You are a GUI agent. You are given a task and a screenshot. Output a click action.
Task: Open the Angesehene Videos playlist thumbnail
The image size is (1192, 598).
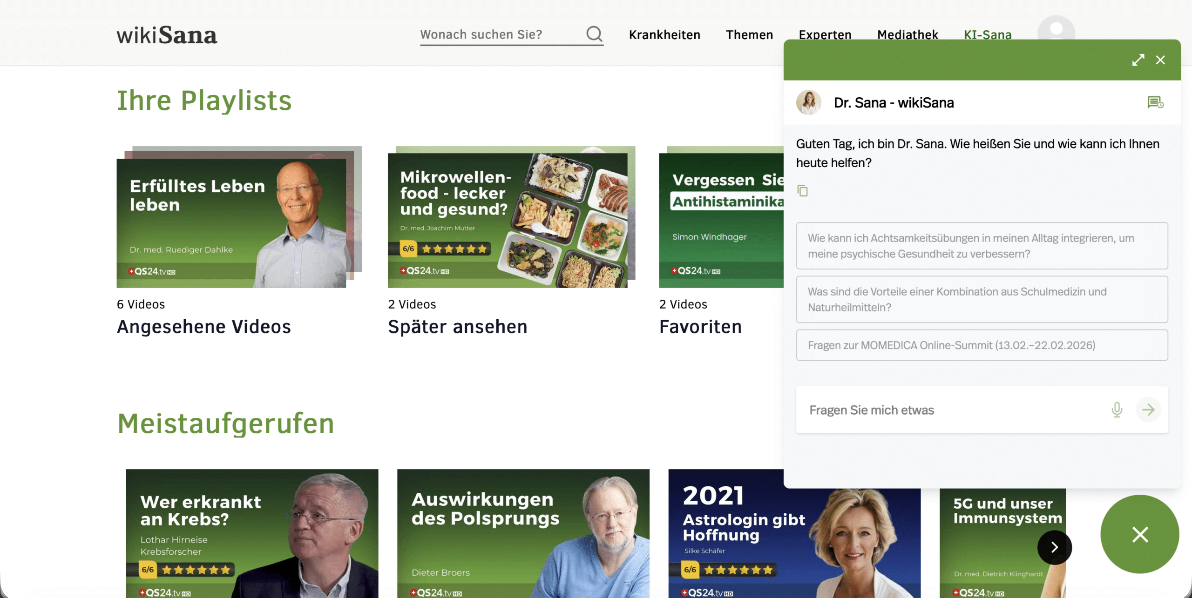point(231,222)
